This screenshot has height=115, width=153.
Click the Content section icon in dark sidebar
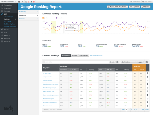click(2, 11)
